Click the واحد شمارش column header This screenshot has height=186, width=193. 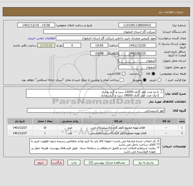(x=70, y=121)
